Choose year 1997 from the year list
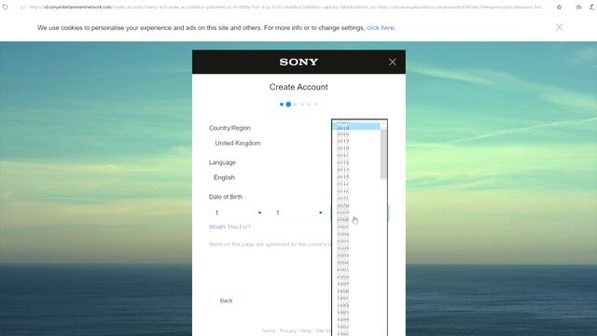The width and height of the screenshot is (597, 336). pos(356,284)
